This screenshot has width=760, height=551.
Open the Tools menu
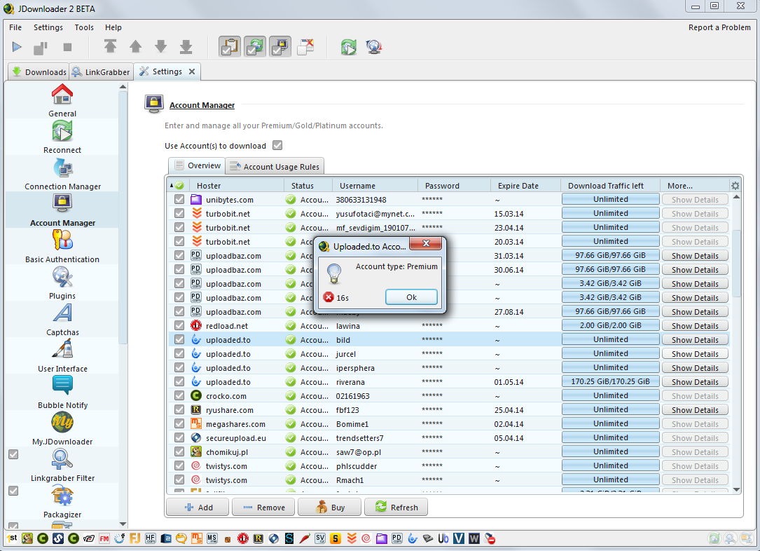tap(84, 27)
